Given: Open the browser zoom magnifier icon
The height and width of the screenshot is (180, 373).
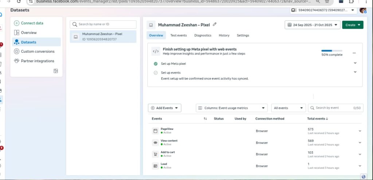Looking at the screenshot, I should pyautogui.click(x=318, y=1).
